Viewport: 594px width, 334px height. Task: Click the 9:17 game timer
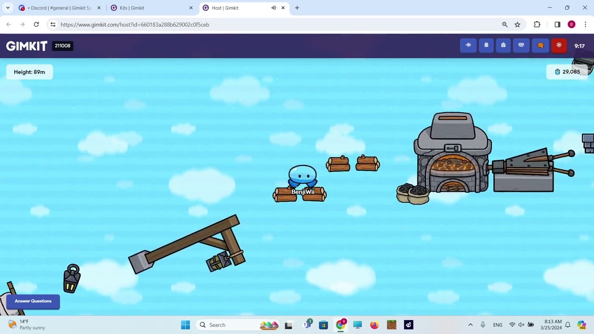580,46
